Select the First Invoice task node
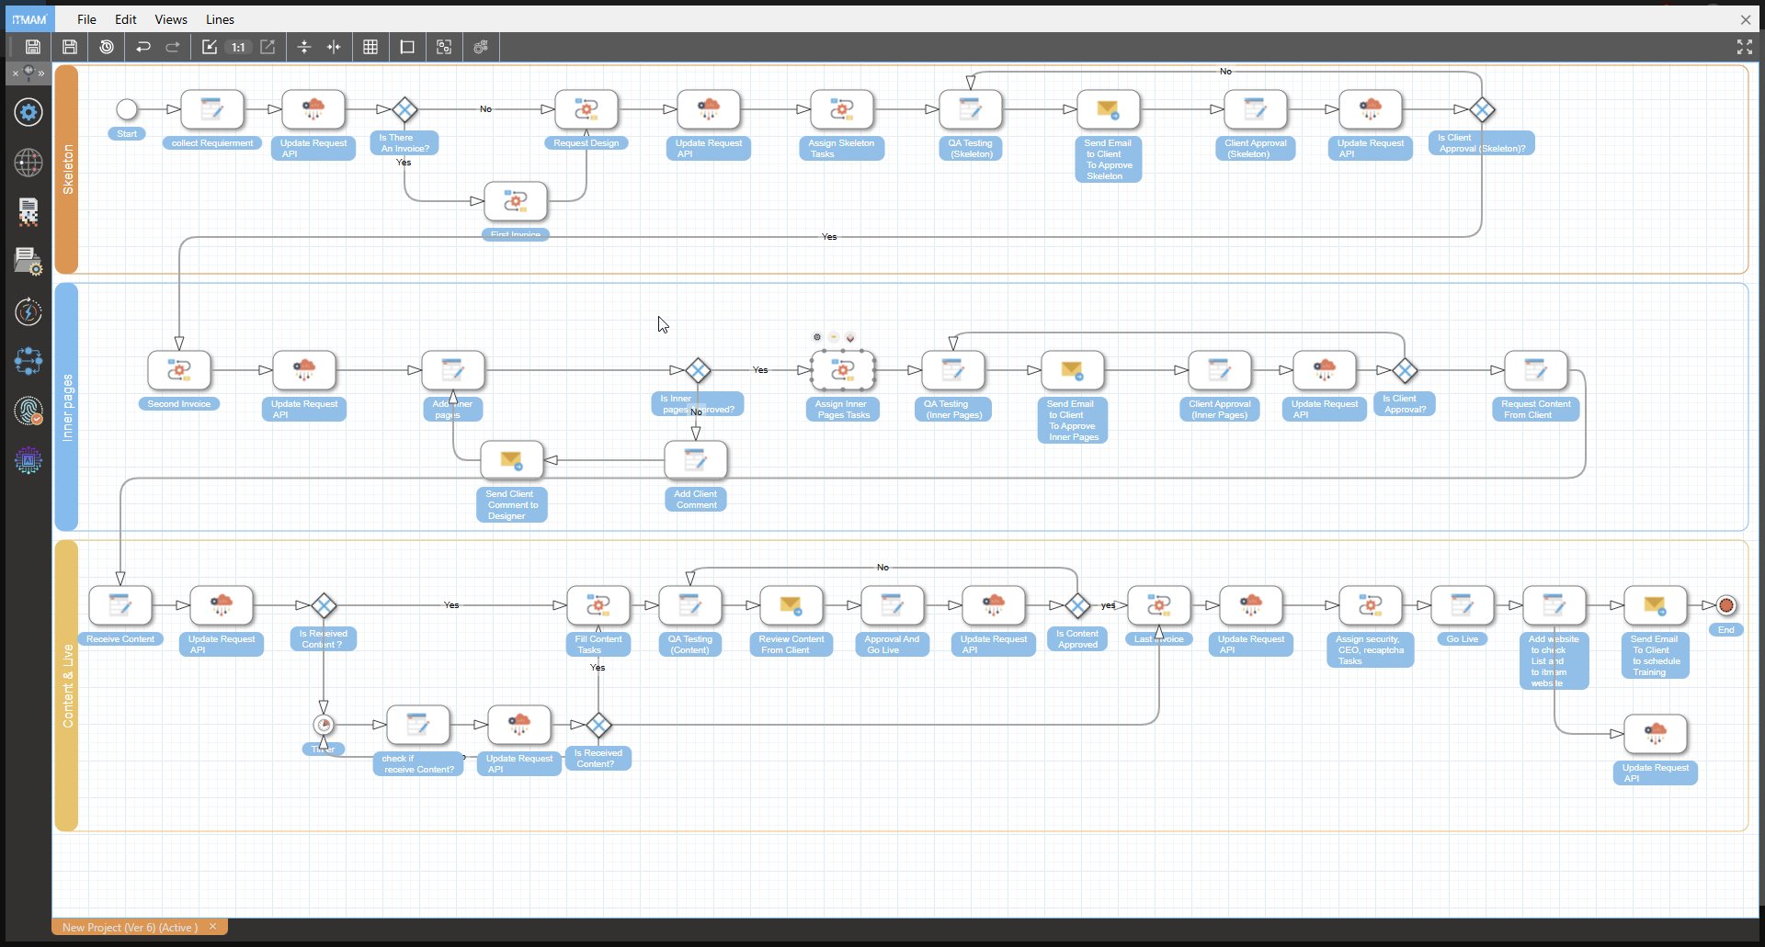 [516, 201]
